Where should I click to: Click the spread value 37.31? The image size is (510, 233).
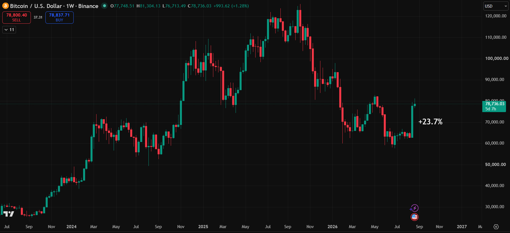click(x=38, y=17)
